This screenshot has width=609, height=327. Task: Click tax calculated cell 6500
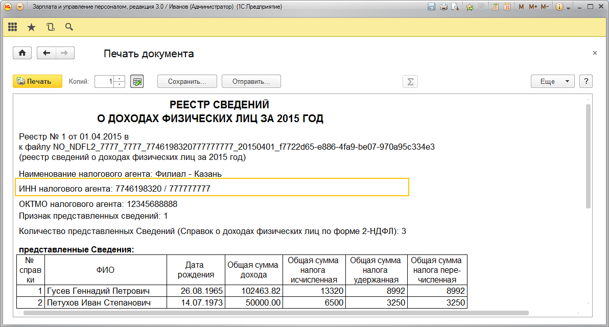tap(314, 302)
